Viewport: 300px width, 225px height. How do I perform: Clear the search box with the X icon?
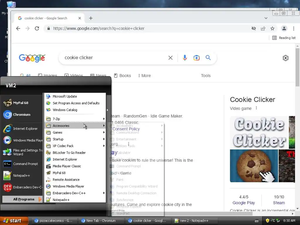pyautogui.click(x=171, y=58)
